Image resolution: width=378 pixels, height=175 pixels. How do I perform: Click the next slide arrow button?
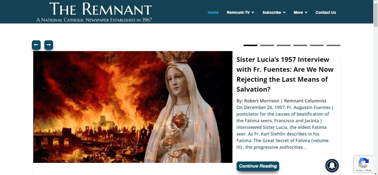click(x=49, y=45)
